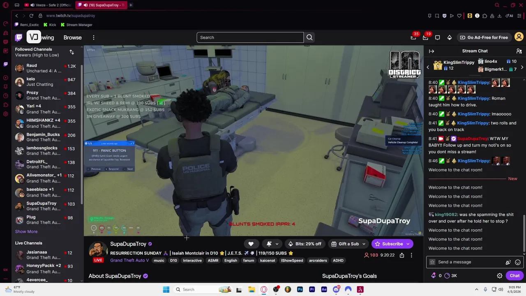Reload the page with browser refresh icon
Viewport: 526px width, 296px height.
point(31,16)
